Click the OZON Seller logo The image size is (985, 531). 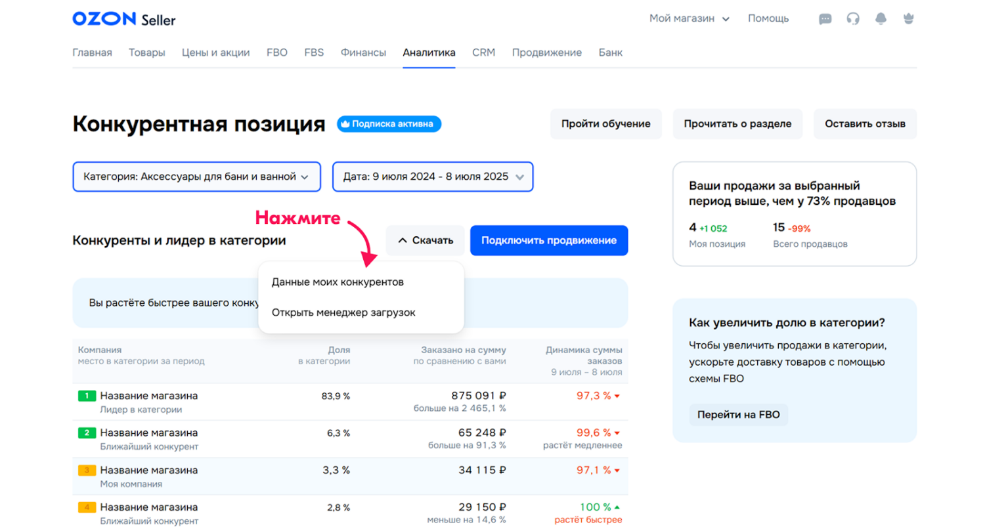(124, 19)
